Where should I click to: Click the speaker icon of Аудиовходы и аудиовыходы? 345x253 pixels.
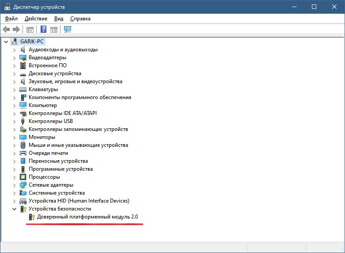[x=23, y=50]
